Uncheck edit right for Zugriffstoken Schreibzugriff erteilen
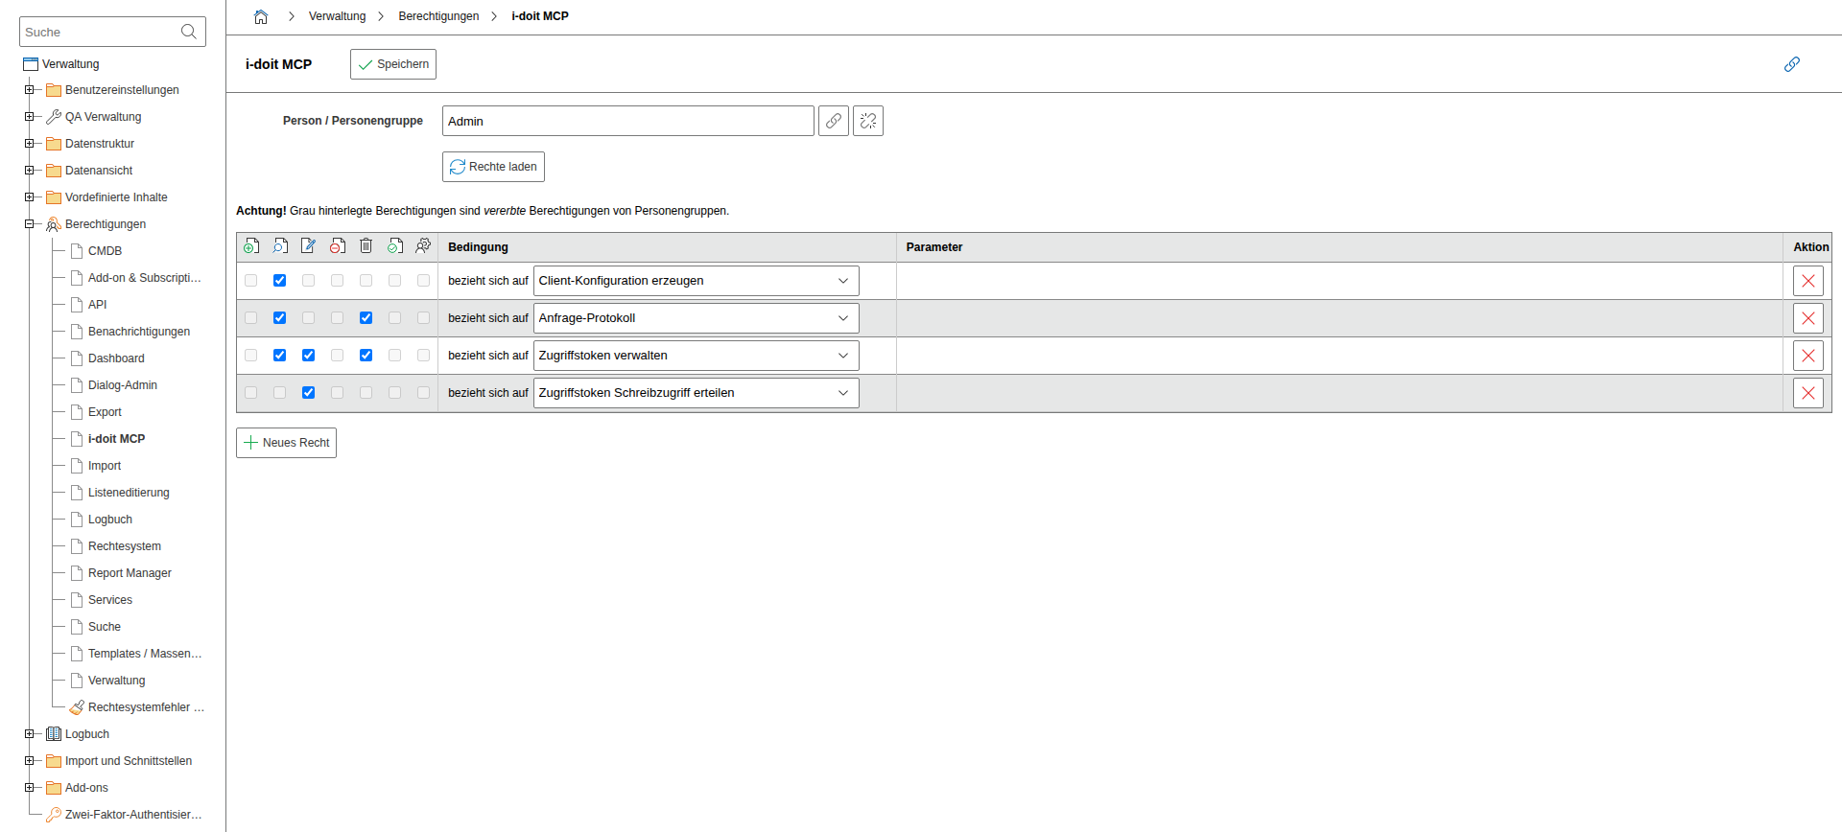1842x832 pixels. 308,393
